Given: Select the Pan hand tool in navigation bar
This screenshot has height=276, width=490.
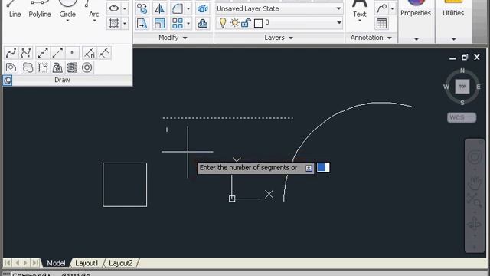Looking at the screenshot, I should 475,182.
